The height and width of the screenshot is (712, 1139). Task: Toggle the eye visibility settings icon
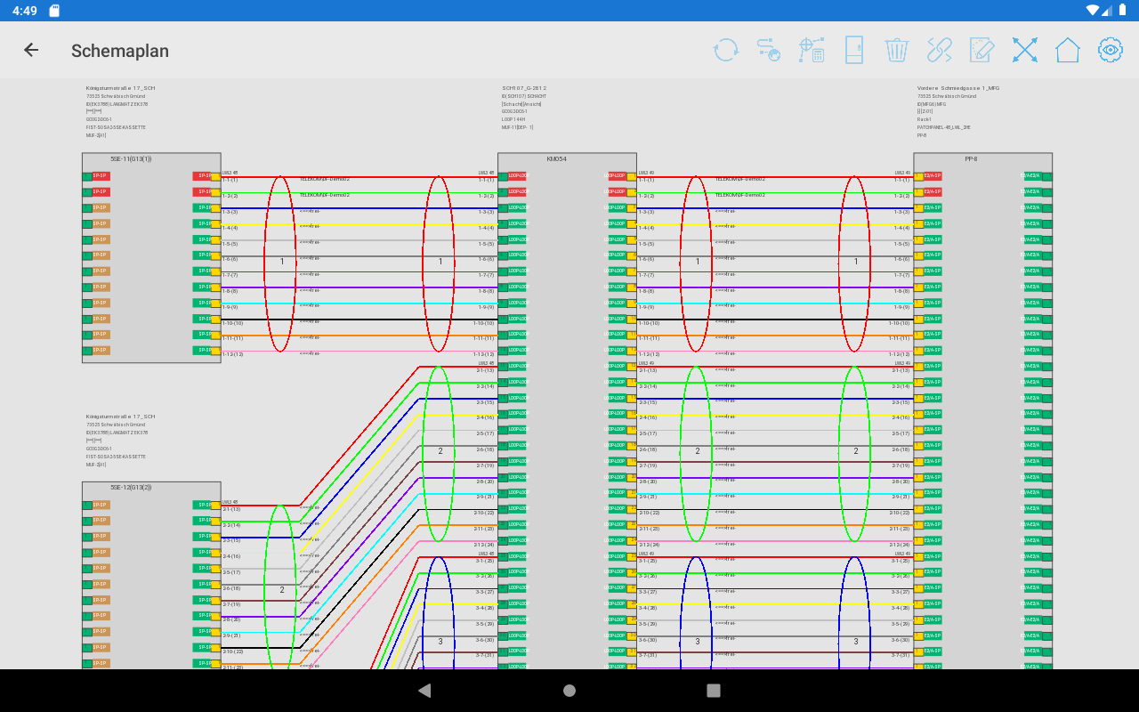pyautogui.click(x=1110, y=50)
